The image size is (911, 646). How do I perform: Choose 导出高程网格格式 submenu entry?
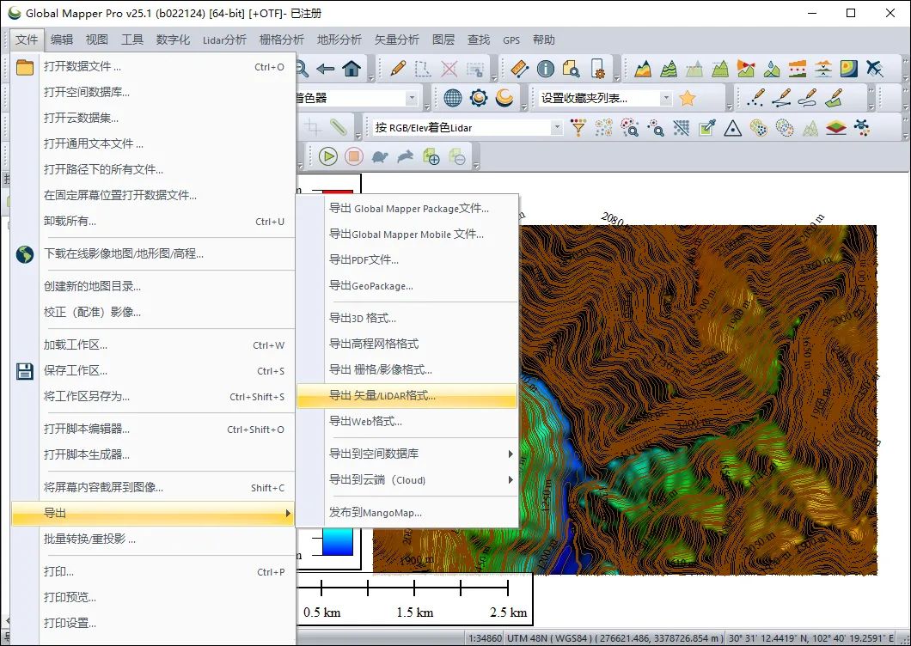tap(407, 344)
